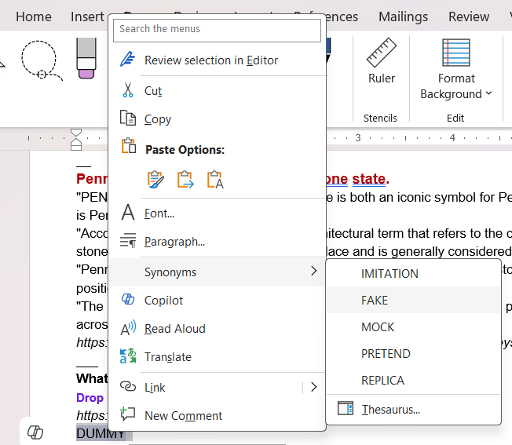Replace with synonym REPLICA
Viewport: 512px width, 445px height.
(414, 381)
